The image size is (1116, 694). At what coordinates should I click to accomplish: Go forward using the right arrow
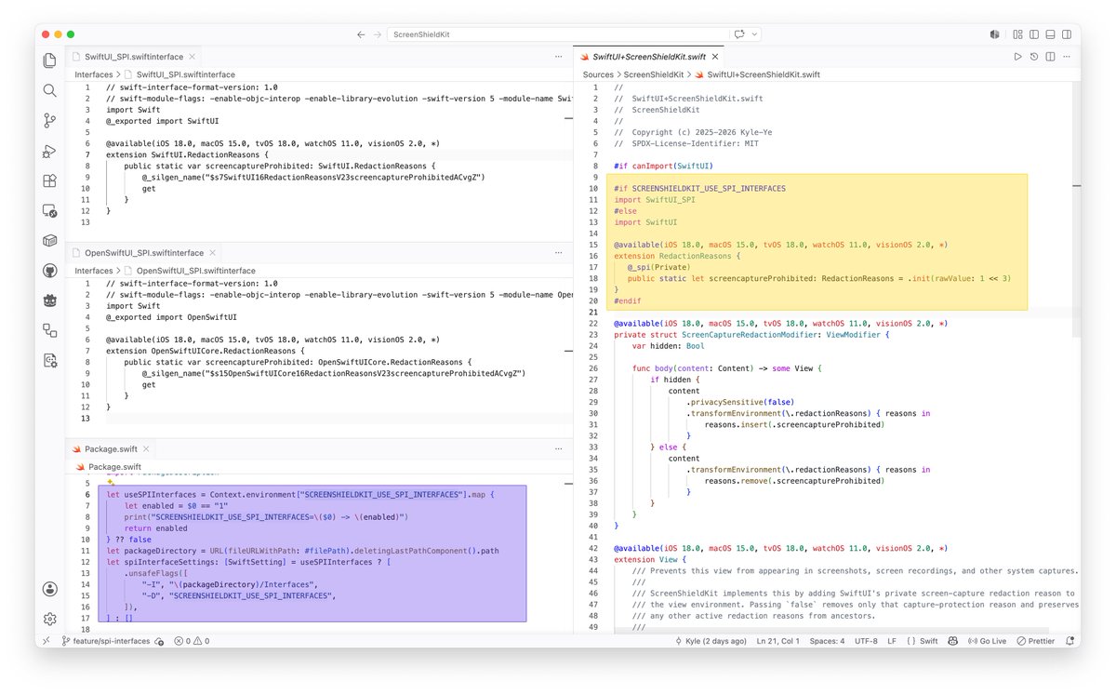click(378, 34)
